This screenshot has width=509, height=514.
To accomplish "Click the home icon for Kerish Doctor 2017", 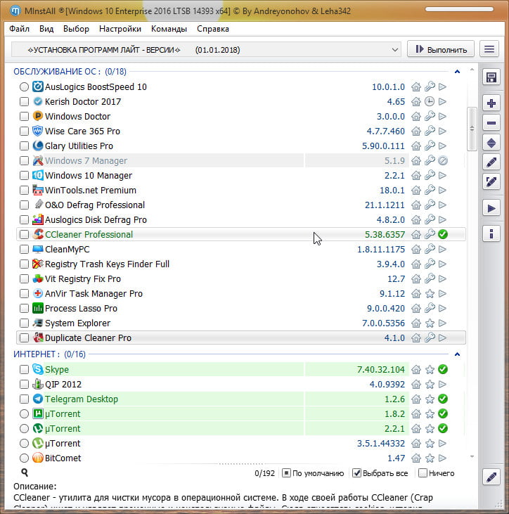I will click(x=416, y=101).
